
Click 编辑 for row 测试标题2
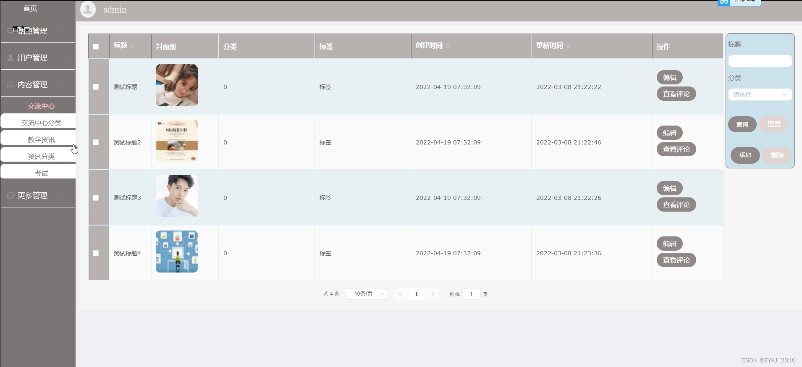[670, 133]
